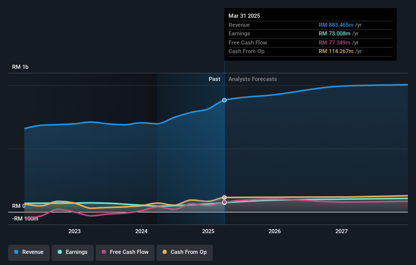The image size is (416, 265).
Task: Click the 'Revenue' row label in tooltip
Action: [239, 25]
